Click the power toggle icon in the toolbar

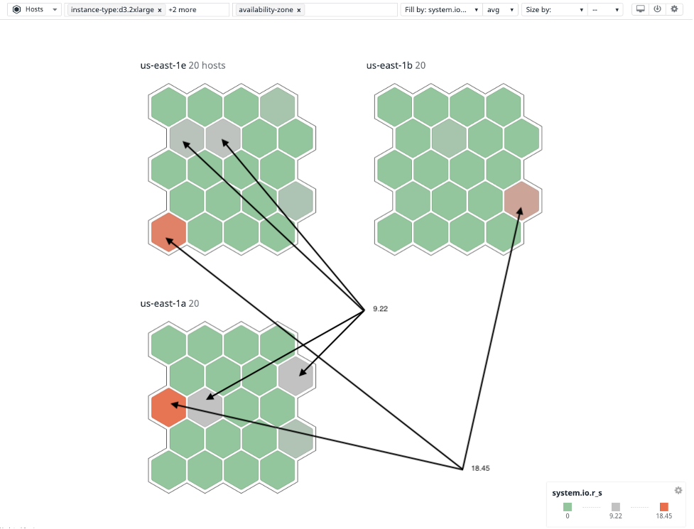pos(657,9)
